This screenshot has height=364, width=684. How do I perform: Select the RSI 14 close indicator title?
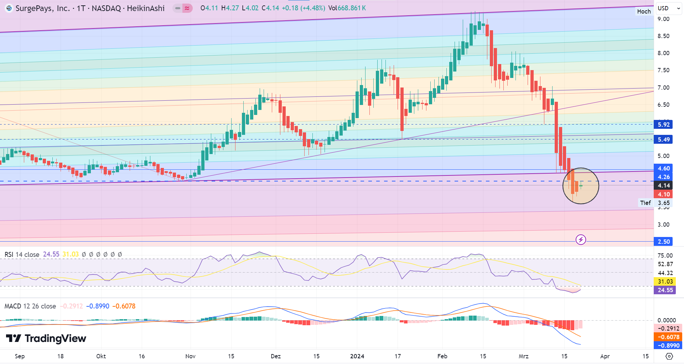21,254
